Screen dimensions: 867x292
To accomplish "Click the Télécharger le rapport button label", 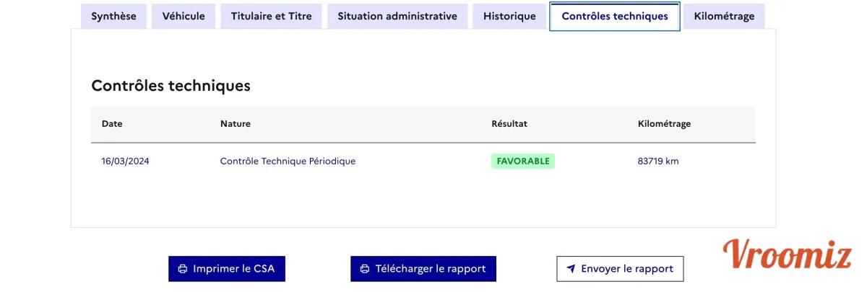I will coord(431,269).
